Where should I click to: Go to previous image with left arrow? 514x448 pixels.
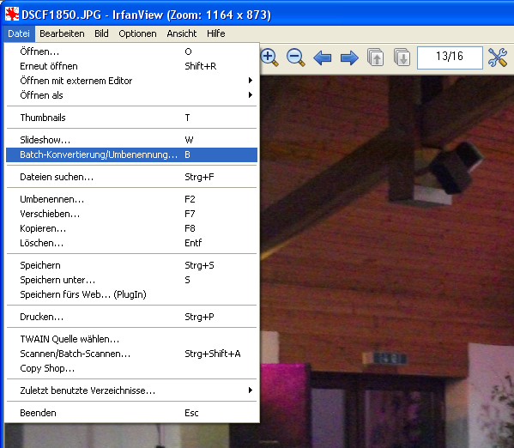pos(323,58)
